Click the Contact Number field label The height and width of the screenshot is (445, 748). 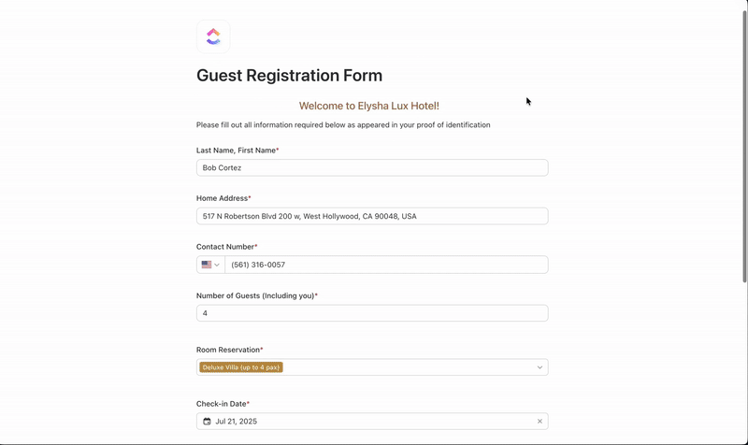(x=224, y=247)
